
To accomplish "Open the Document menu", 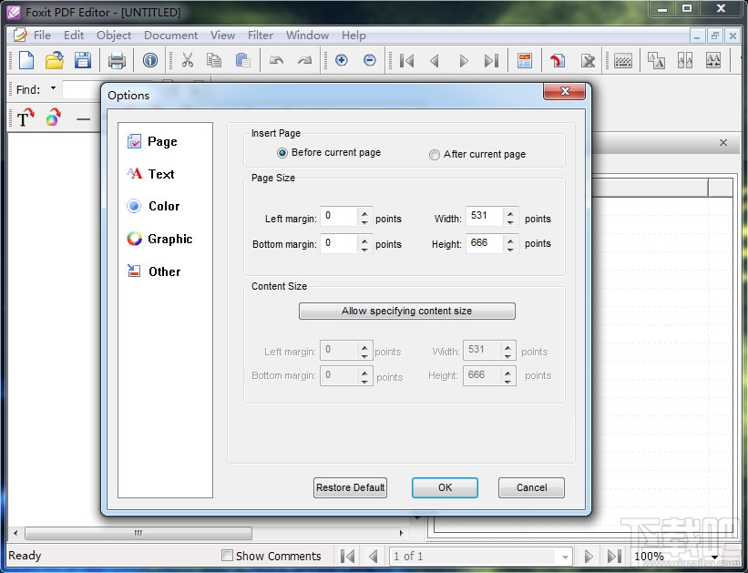I will pos(170,35).
